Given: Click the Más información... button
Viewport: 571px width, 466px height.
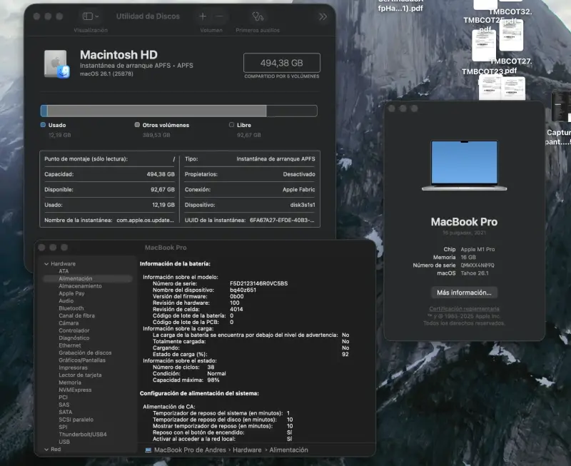Looking at the screenshot, I should point(464,293).
